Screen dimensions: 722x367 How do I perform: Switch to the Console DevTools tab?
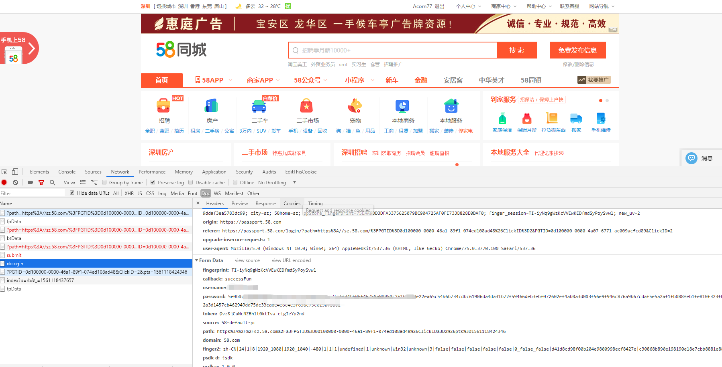[x=67, y=171]
